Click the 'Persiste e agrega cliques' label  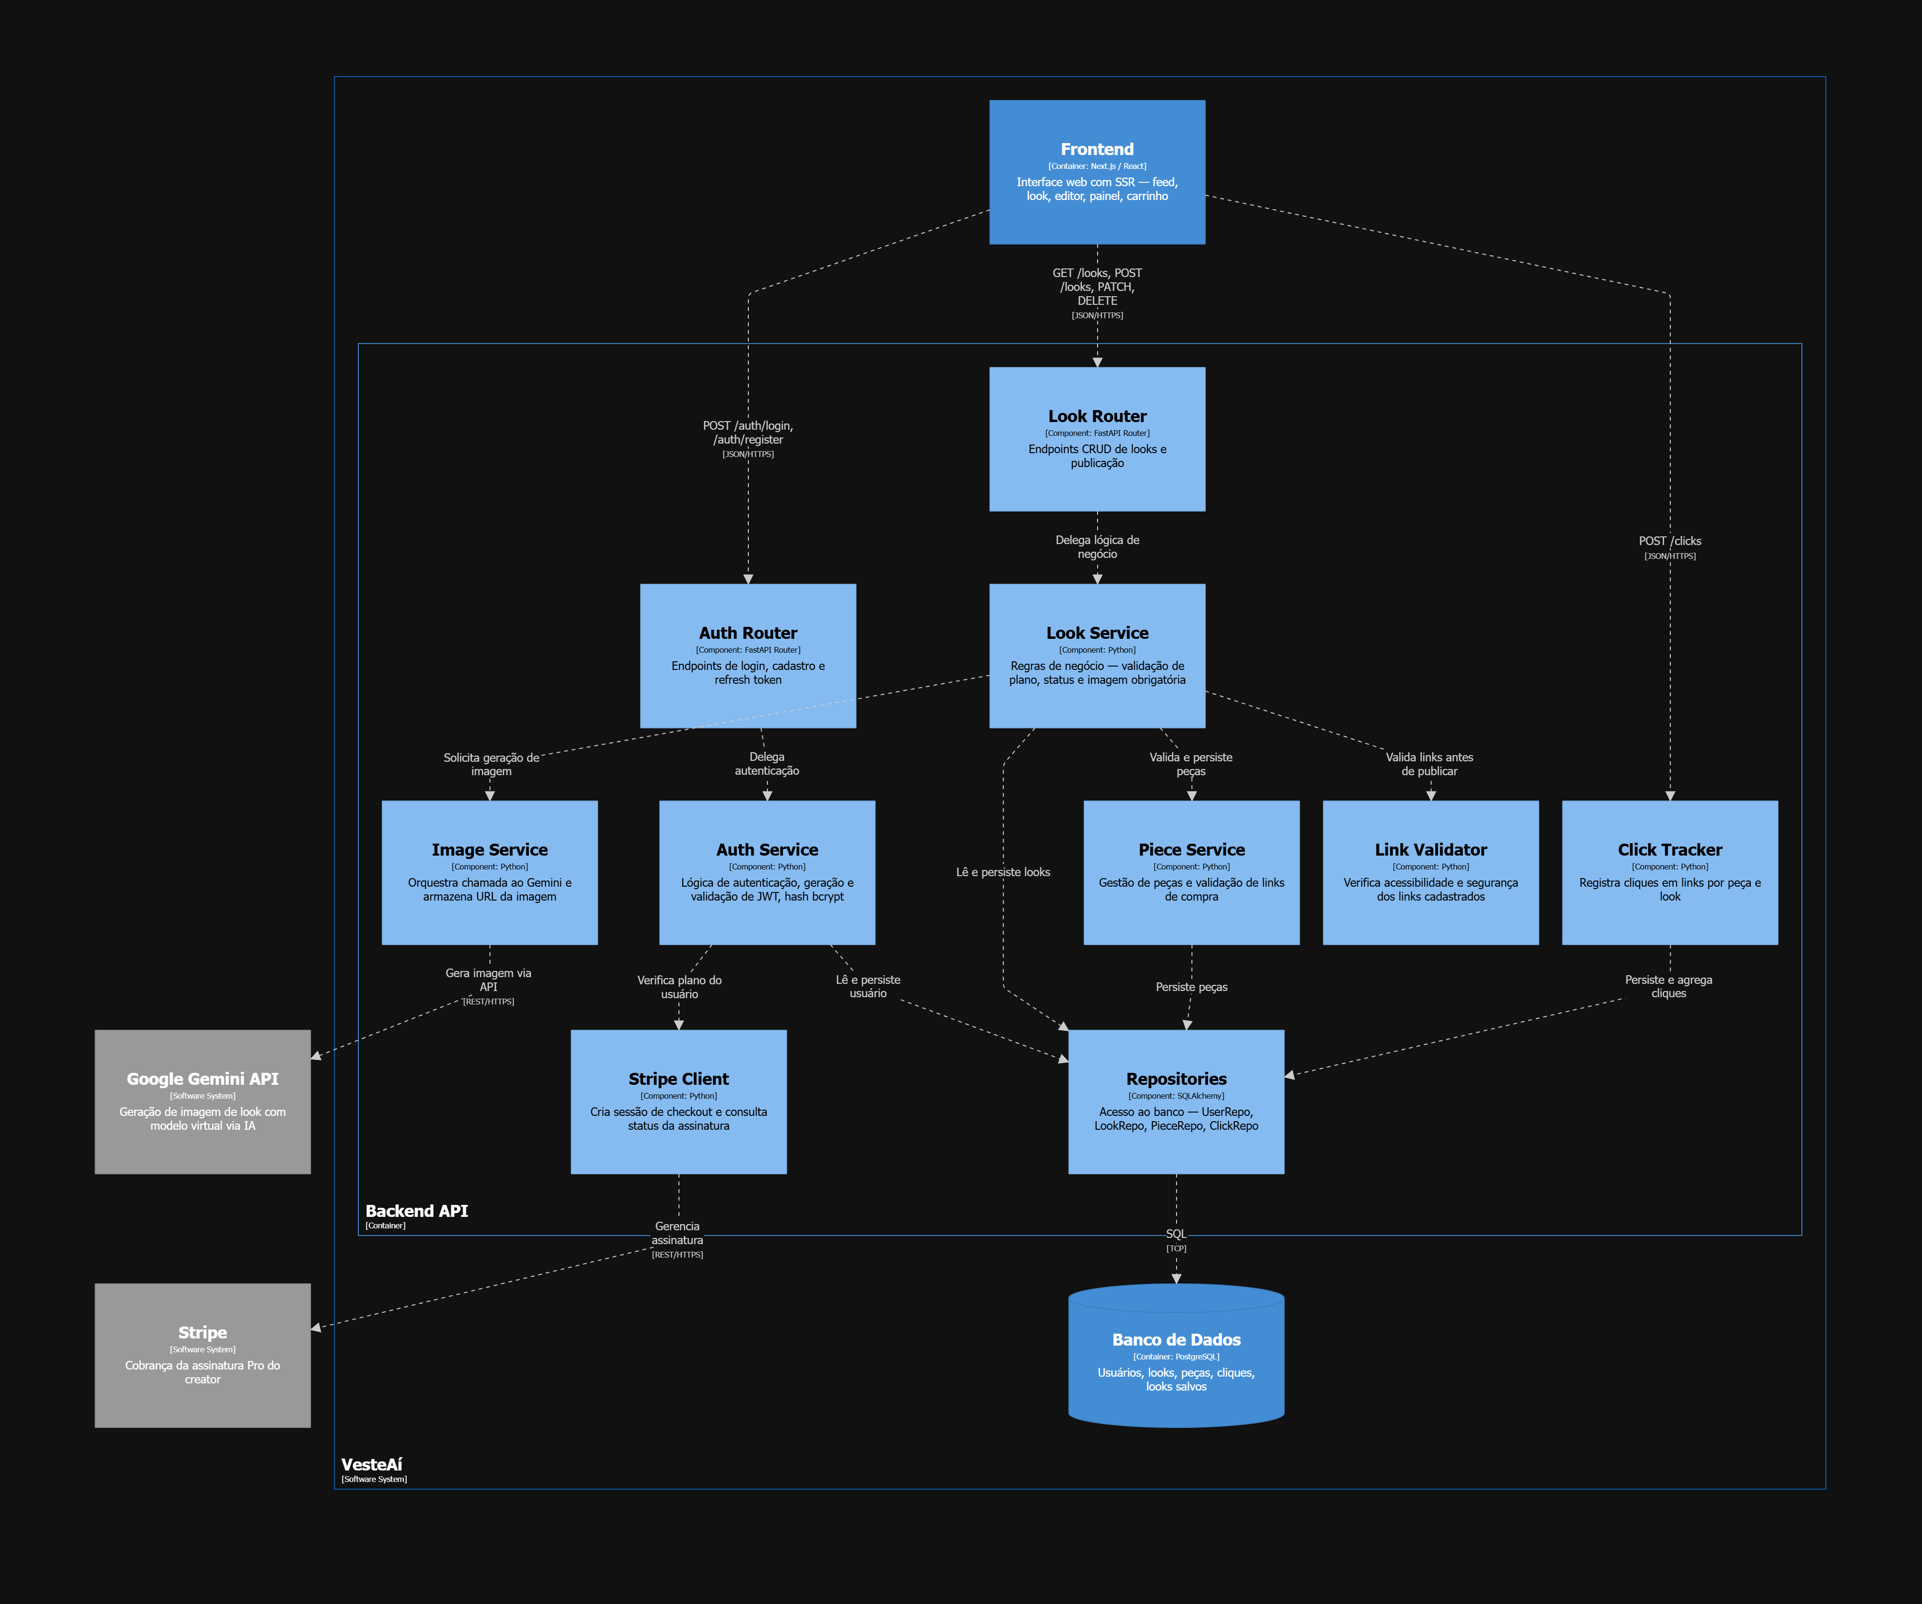[1668, 986]
